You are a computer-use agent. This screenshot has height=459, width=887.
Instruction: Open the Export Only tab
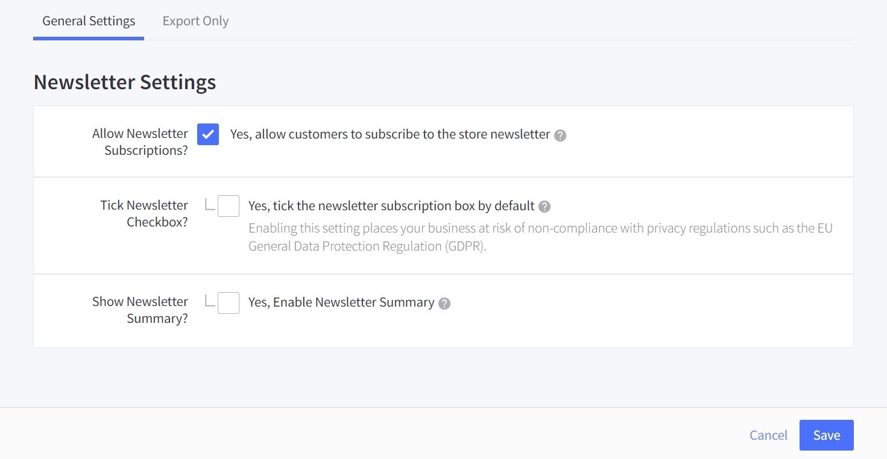[195, 21]
